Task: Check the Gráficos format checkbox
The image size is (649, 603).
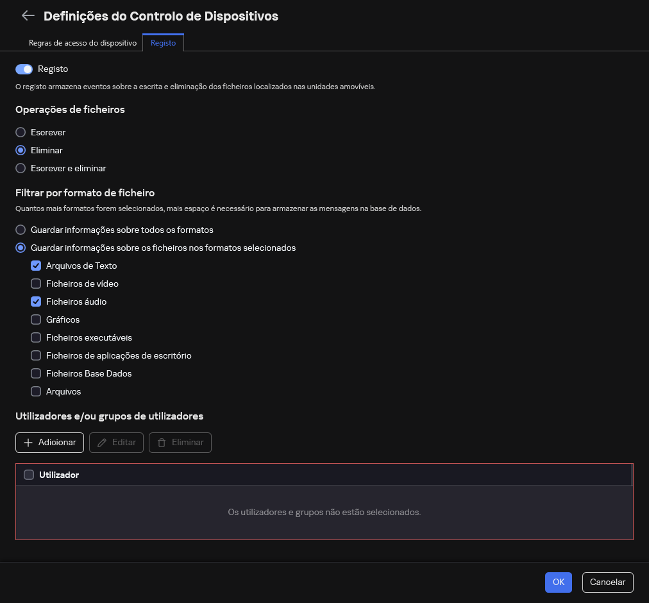Action: pyautogui.click(x=36, y=319)
